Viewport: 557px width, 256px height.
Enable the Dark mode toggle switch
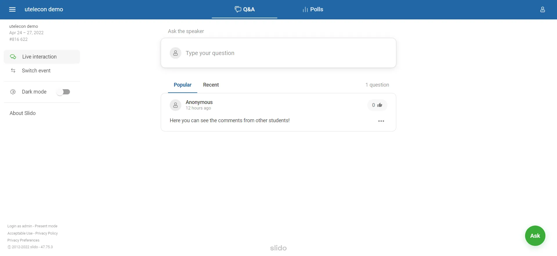64,92
